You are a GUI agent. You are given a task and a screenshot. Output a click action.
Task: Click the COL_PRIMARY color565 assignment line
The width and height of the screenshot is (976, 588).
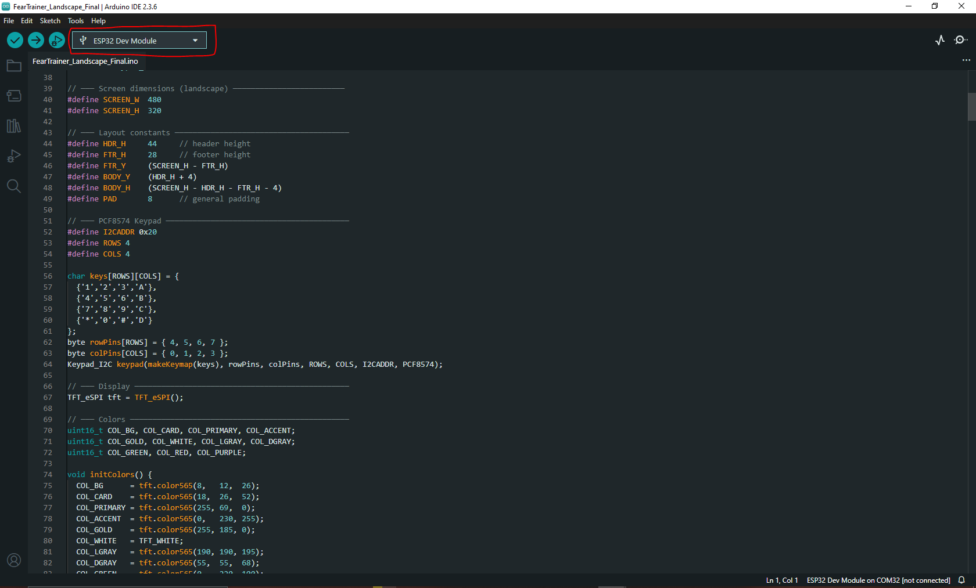[166, 508]
